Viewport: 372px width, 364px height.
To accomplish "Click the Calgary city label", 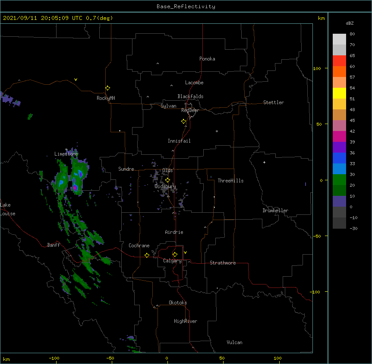I will coord(172,261).
